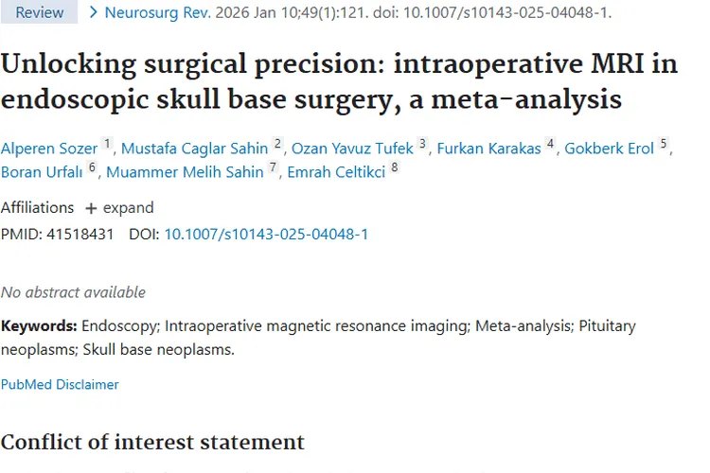Screen dimensions: 710x473
Task: Open author Alperen Sozer's link
Action: [50, 149]
